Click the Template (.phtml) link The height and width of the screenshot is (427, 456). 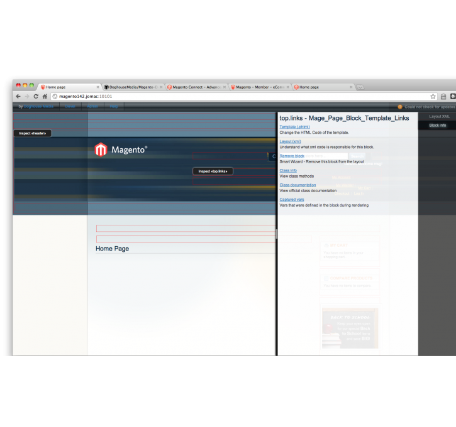point(294,127)
